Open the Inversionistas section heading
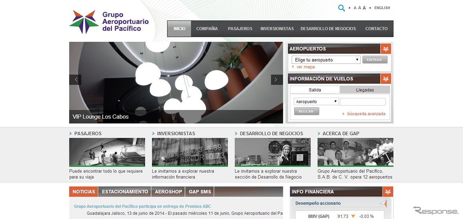This screenshot has height=219, width=463. point(176,134)
